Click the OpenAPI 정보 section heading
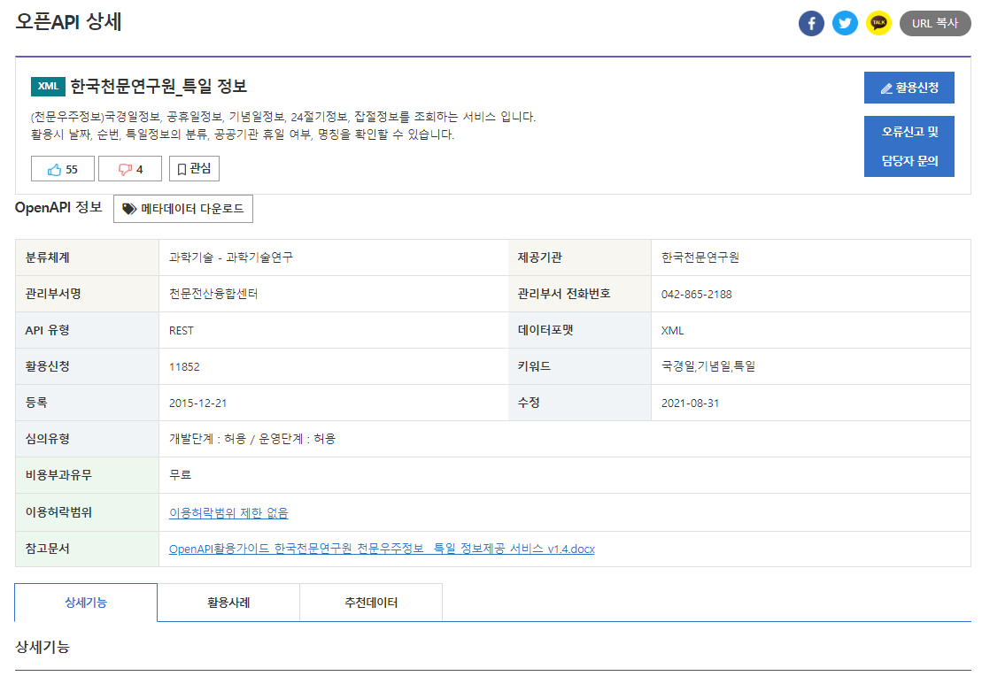The width and height of the screenshot is (982, 676). [58, 207]
